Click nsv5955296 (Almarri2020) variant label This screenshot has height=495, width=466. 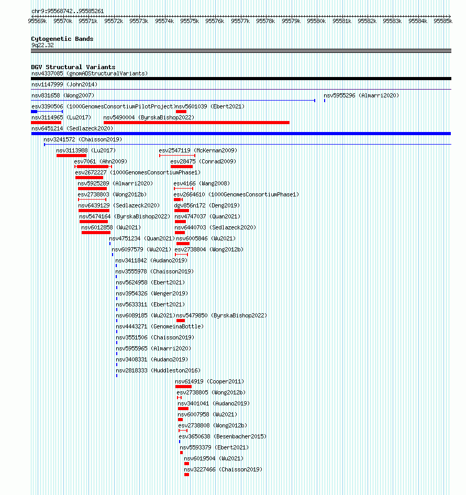[x=361, y=96]
